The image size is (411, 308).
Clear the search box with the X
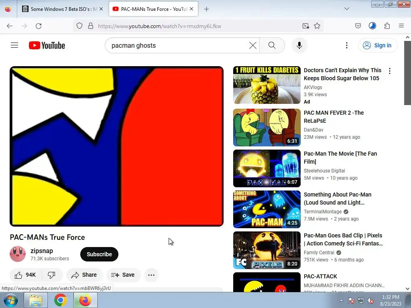click(x=253, y=45)
